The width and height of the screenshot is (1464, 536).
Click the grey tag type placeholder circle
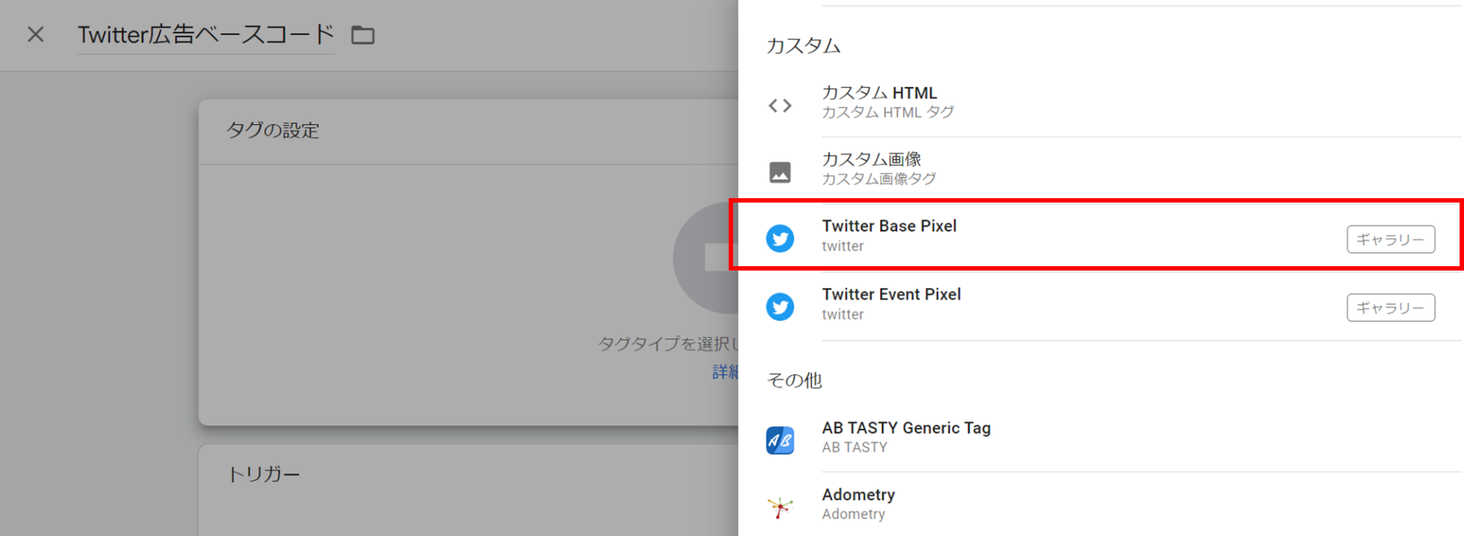pyautogui.click(x=706, y=258)
